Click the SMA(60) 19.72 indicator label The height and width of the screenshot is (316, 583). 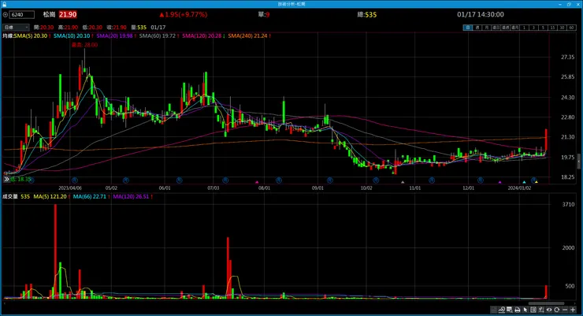[158, 36]
